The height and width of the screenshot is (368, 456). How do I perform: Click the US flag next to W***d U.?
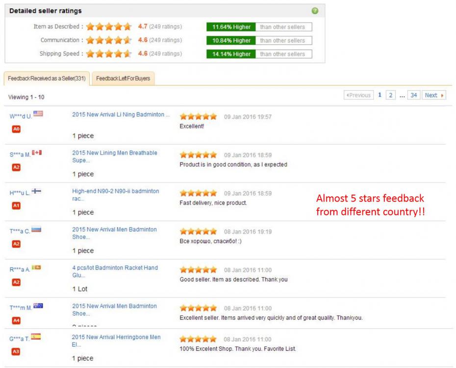38,114
